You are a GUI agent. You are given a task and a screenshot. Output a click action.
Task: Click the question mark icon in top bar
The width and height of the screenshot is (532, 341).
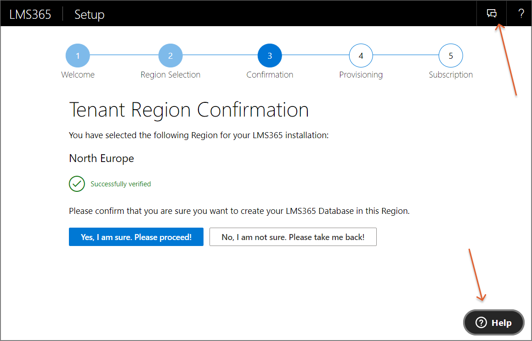point(521,14)
